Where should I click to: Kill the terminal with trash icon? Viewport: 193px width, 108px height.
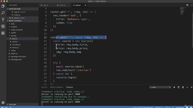click(183, 87)
